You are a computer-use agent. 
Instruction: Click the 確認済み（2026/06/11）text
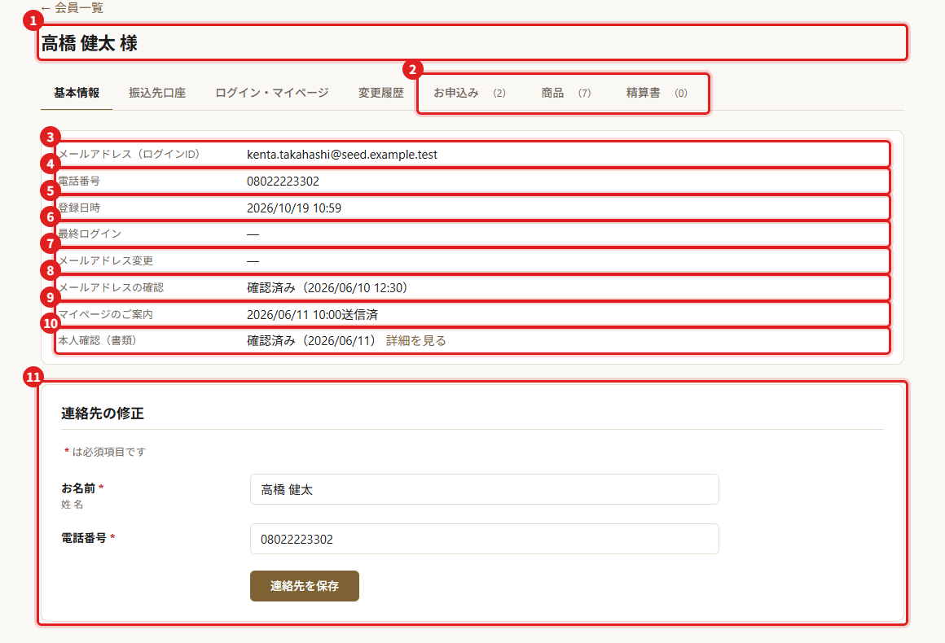314,341
